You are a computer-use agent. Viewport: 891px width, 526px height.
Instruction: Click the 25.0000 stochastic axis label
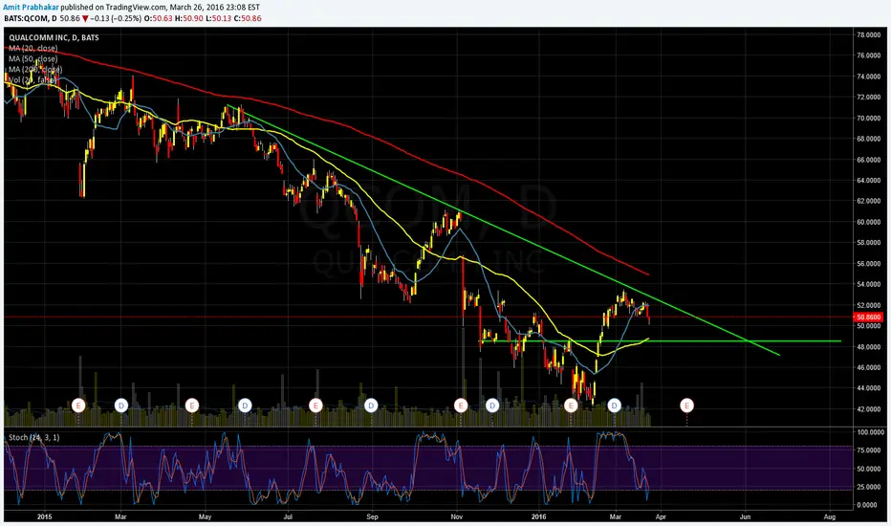[870, 487]
